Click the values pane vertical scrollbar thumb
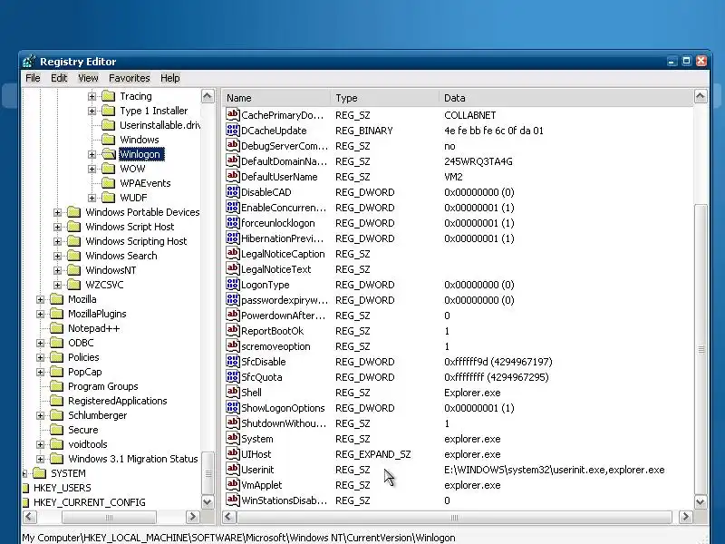 coord(701,349)
